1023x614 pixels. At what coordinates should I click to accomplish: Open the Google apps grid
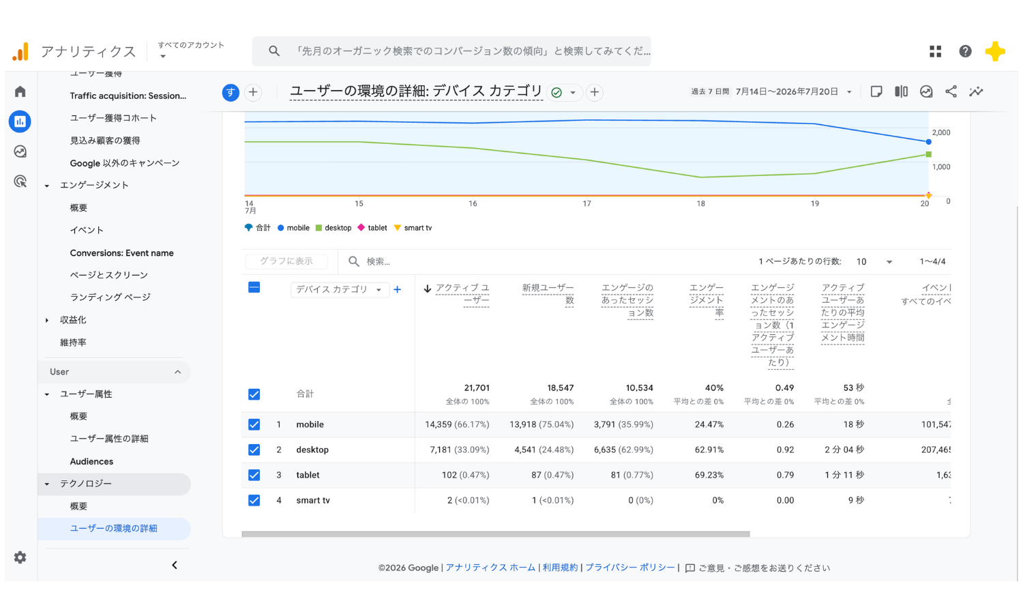(x=935, y=51)
